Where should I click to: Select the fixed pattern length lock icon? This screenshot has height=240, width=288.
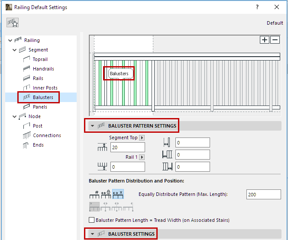coord(106,194)
